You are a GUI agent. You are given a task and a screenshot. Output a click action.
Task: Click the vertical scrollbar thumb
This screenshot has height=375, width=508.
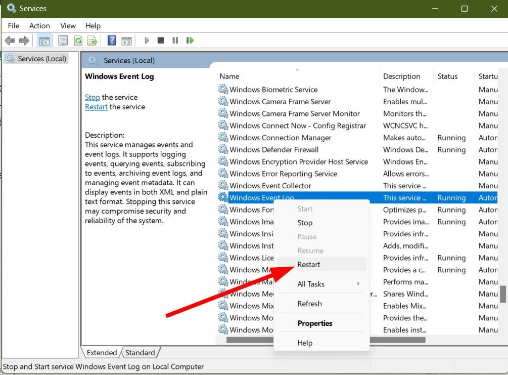click(x=503, y=294)
